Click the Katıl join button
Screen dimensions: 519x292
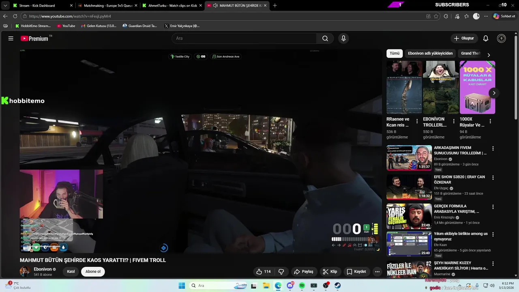pos(71,272)
